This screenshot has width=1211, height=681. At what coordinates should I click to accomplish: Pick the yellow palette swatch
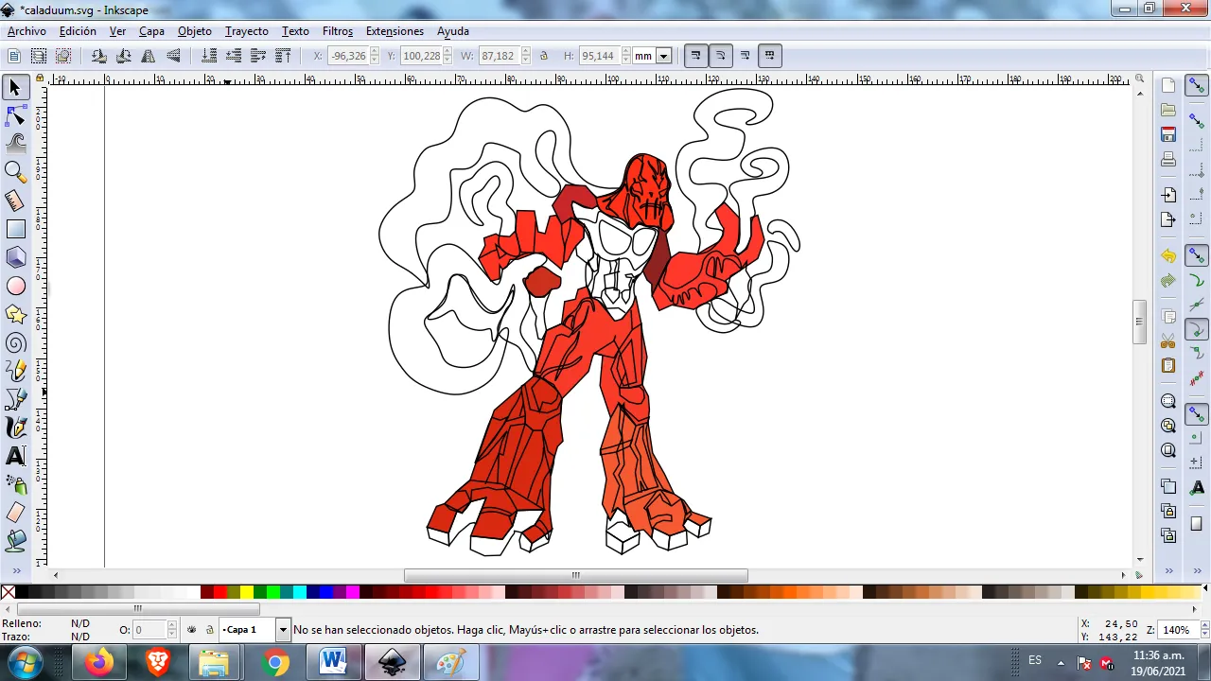point(247,592)
